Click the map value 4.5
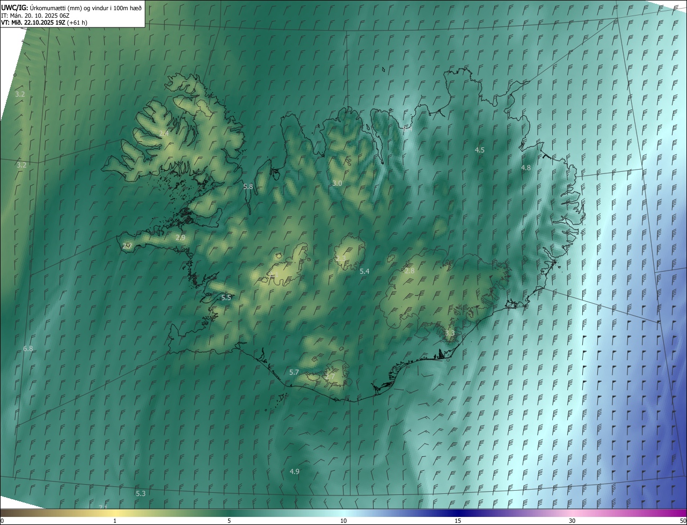The width and height of the screenshot is (687, 525). pos(480,150)
